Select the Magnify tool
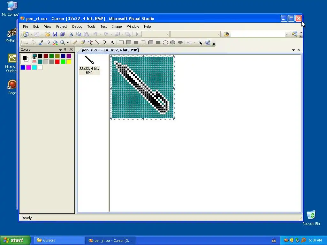Image resolution: width=327 pixels, height=245 pixels. 63,42
